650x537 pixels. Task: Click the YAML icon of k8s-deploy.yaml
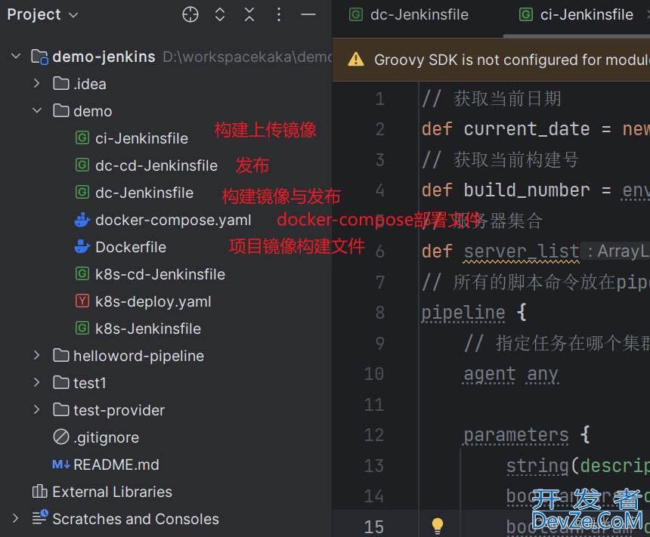click(82, 301)
